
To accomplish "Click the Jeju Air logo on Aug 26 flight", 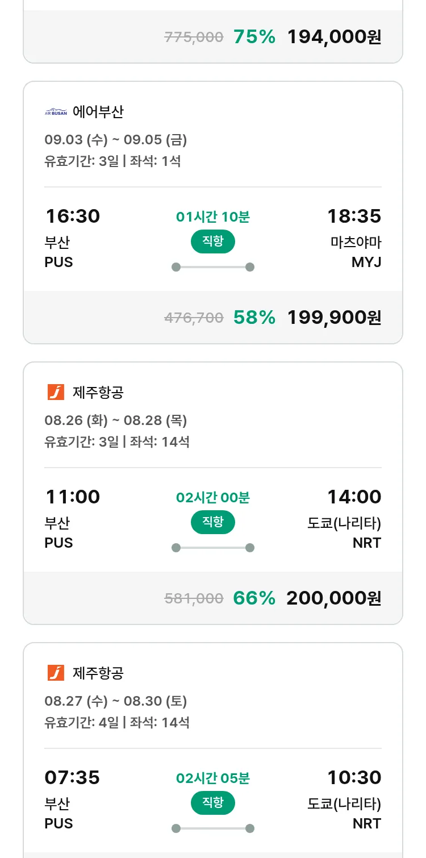I will coord(56,392).
